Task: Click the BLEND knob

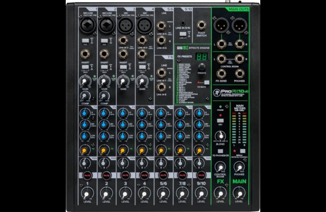Action: 221,136
